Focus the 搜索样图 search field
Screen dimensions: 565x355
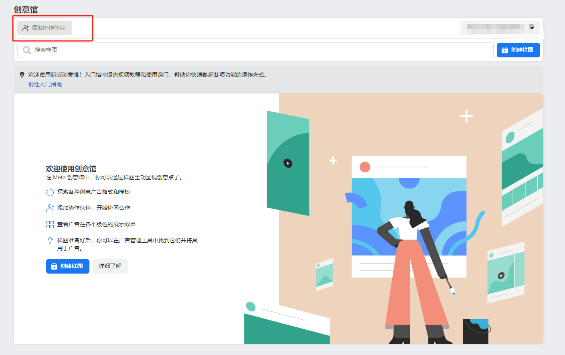(x=255, y=50)
